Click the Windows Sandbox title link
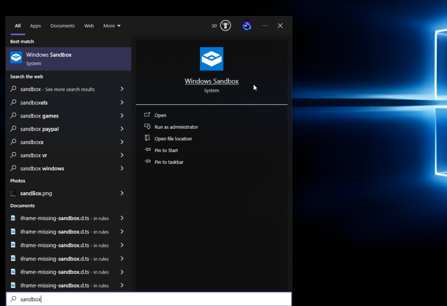This screenshot has width=447, height=306. [x=212, y=81]
